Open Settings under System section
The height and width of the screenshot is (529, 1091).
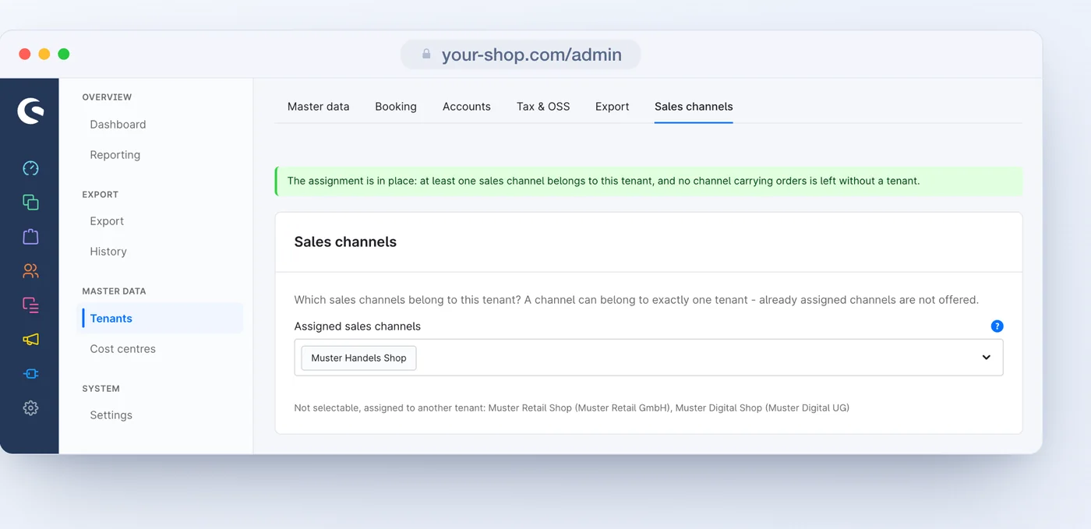[111, 415]
